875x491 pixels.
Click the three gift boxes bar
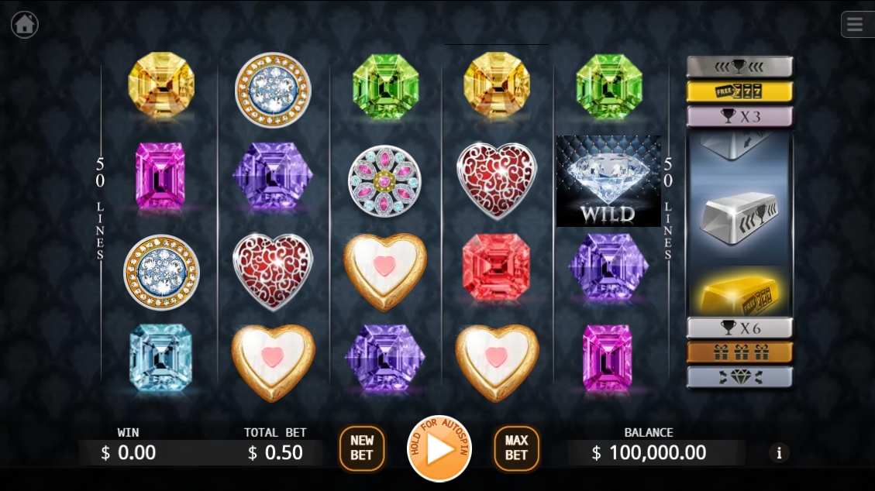point(739,352)
